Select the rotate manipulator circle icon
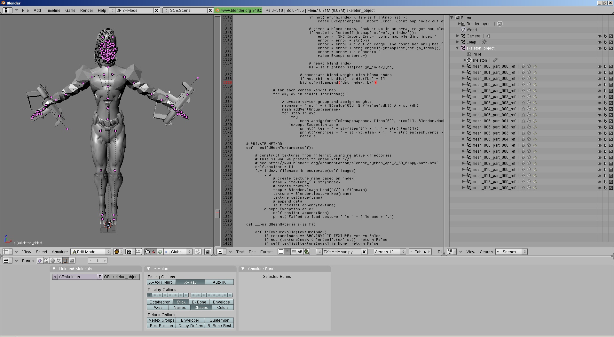This screenshot has width=614, height=337. pos(160,252)
